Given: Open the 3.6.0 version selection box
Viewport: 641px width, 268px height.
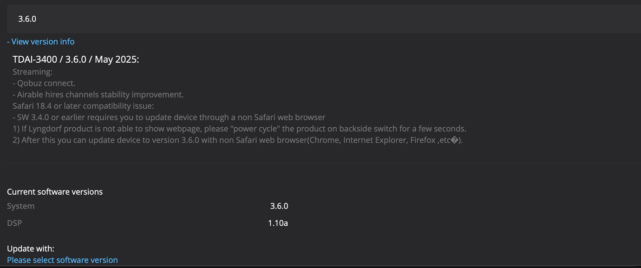Looking at the screenshot, I should click(320, 19).
